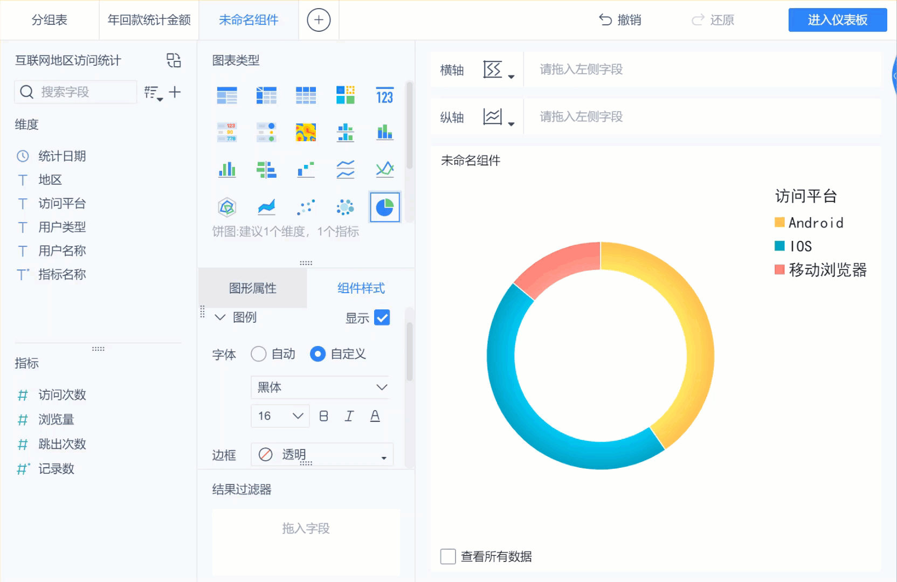Select the horizontal contrast bar chart icon
Screen dimensions: 897x582
(266, 170)
